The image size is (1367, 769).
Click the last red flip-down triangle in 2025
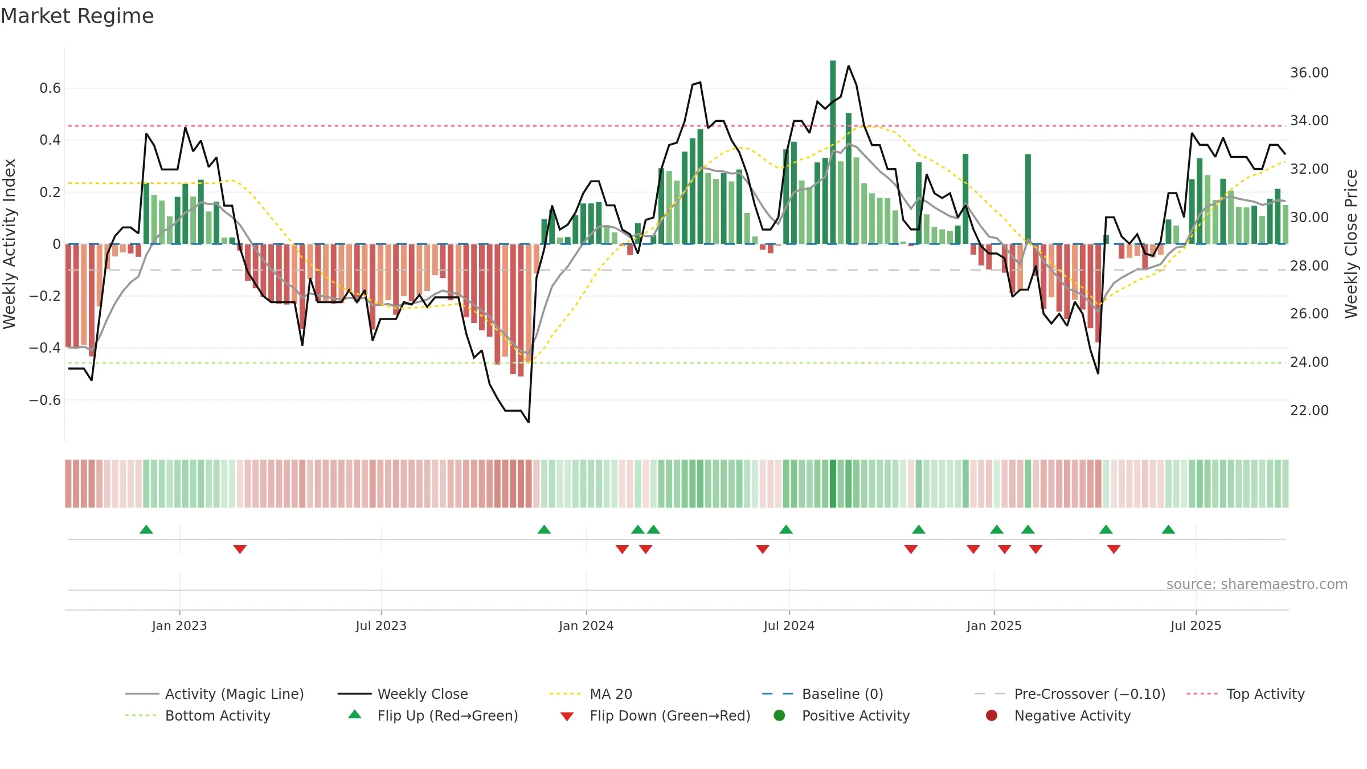tap(1114, 549)
